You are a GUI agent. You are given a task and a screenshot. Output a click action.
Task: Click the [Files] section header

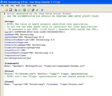[9, 71]
